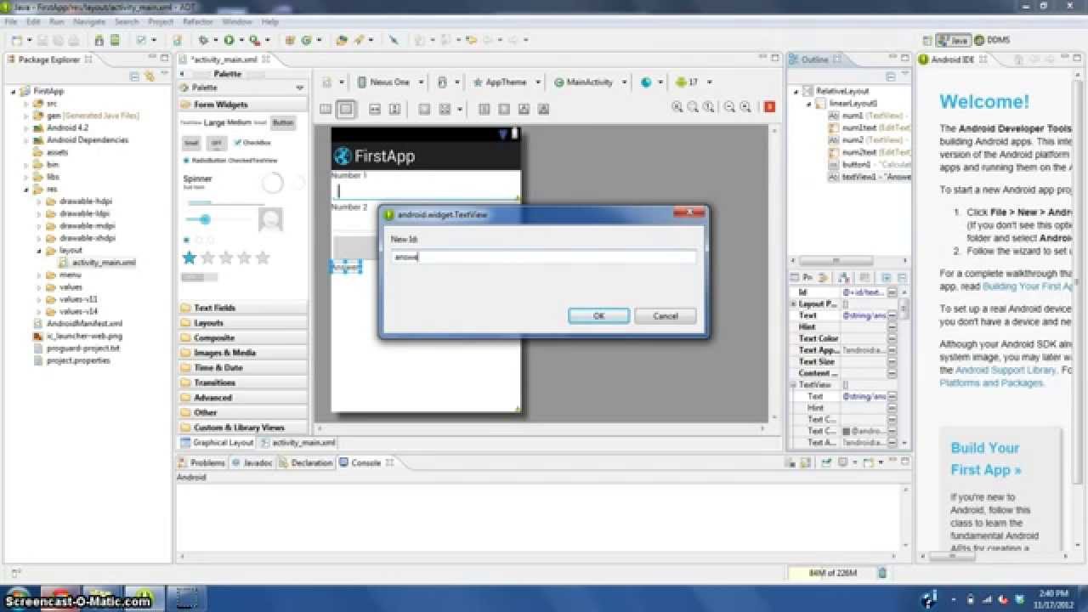
Task: Click the red lint warnings icon
Action: pyautogui.click(x=770, y=107)
